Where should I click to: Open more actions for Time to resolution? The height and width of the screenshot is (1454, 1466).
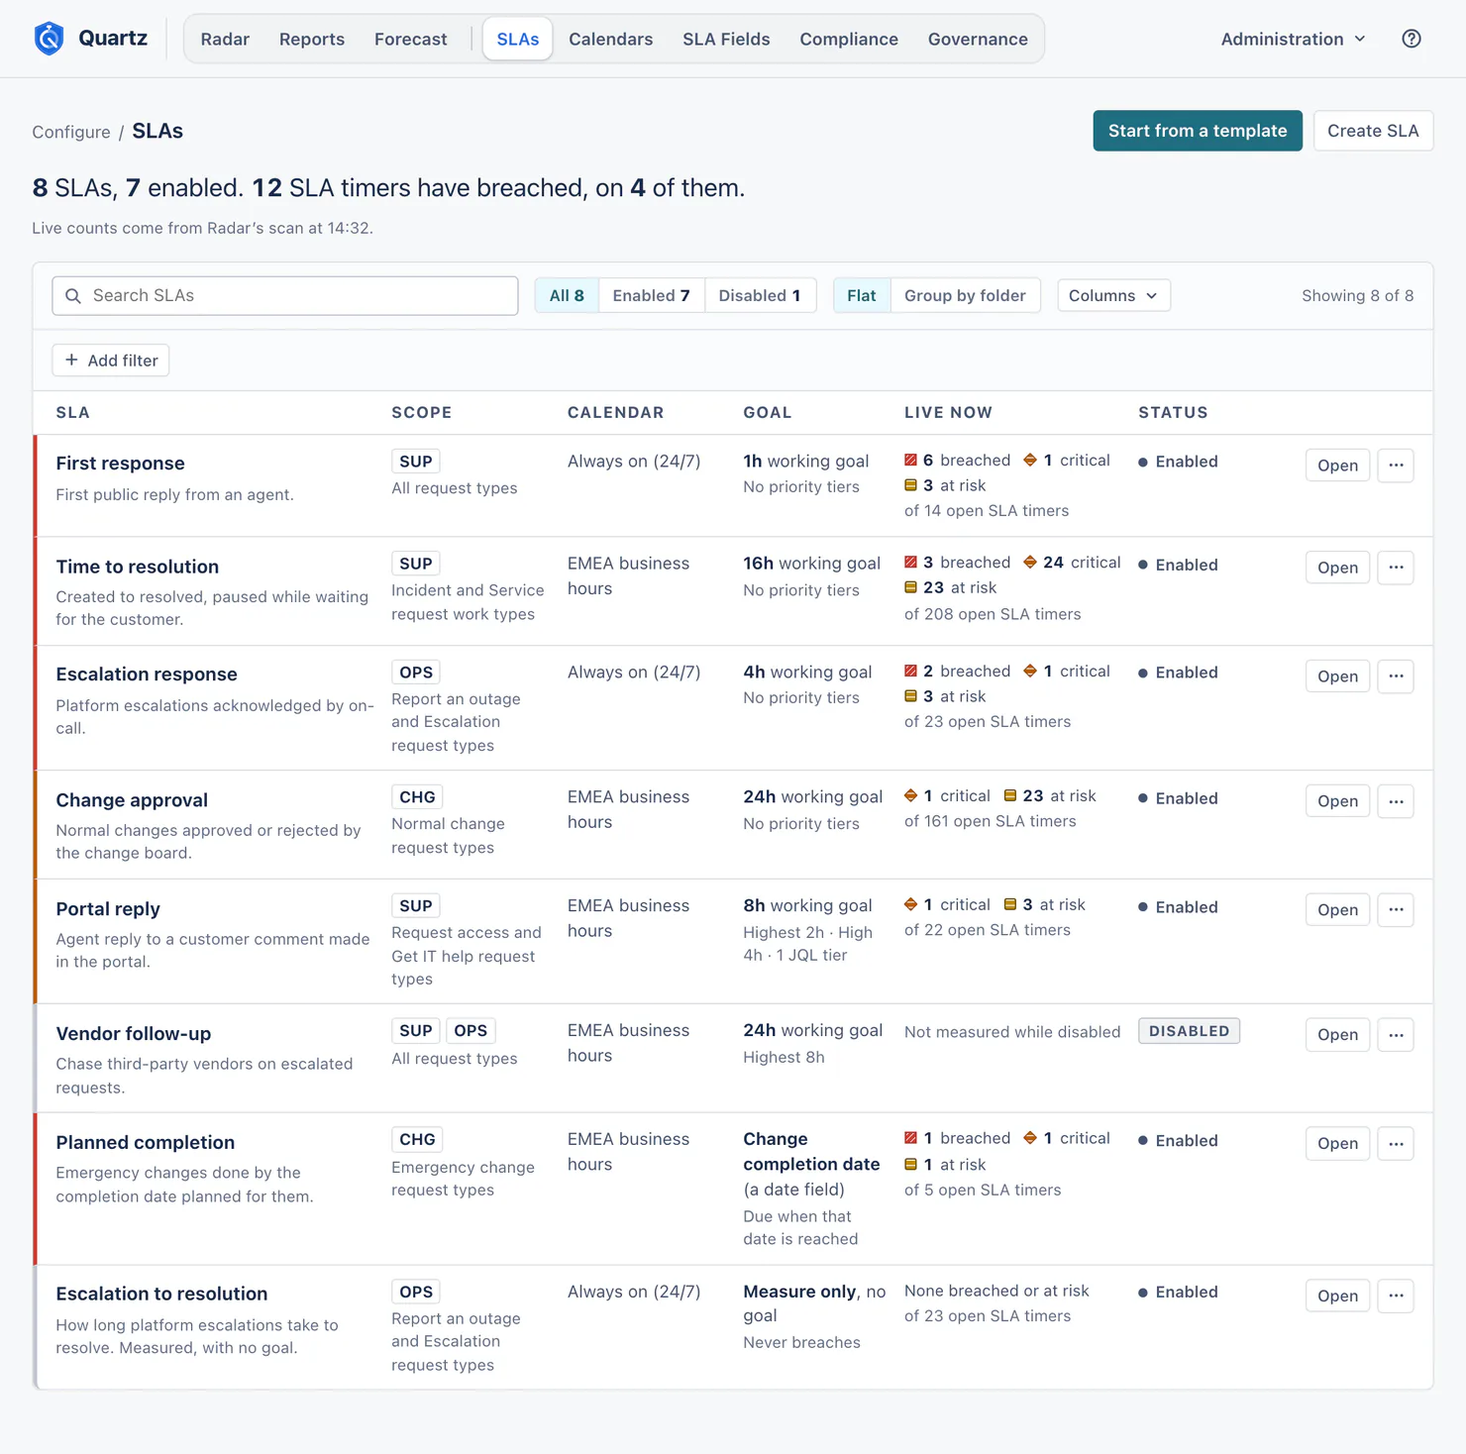1396,568
